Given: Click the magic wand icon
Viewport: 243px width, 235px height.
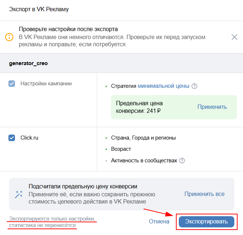Looking at the screenshot, I should (18, 194).
